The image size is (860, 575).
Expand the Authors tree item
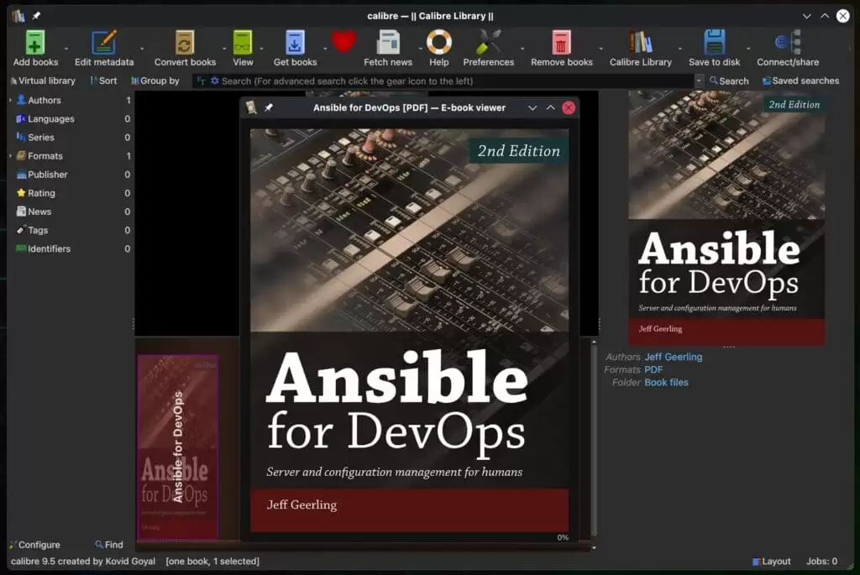point(11,101)
